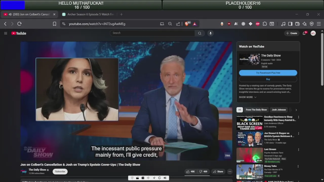Screen dimensions: 324x182
Task: Go to the YouTube home logo
Action: [19, 33]
